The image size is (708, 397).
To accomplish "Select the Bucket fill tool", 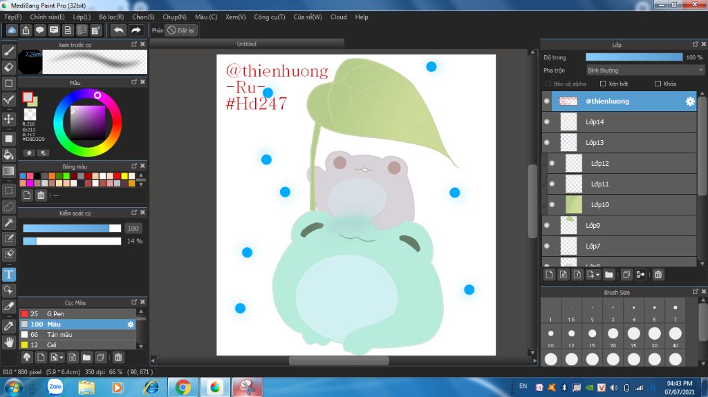I will pyautogui.click(x=9, y=155).
